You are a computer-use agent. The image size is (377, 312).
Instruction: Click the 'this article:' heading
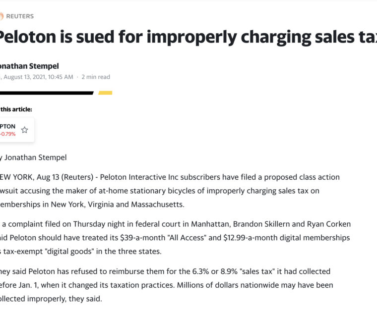[16, 109]
